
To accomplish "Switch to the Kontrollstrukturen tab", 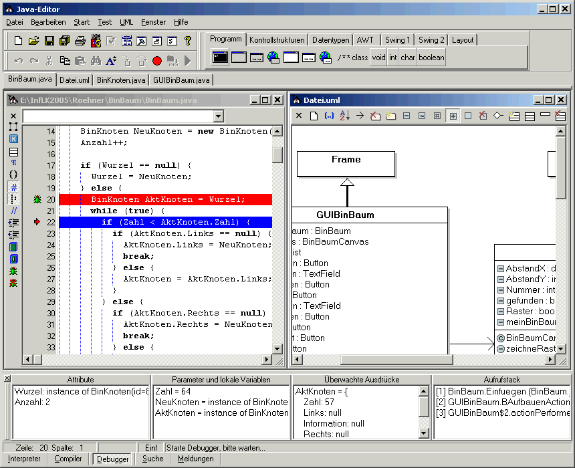I will (x=277, y=40).
